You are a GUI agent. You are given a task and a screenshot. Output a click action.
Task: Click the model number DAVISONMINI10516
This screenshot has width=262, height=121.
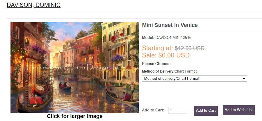[x=173, y=38]
